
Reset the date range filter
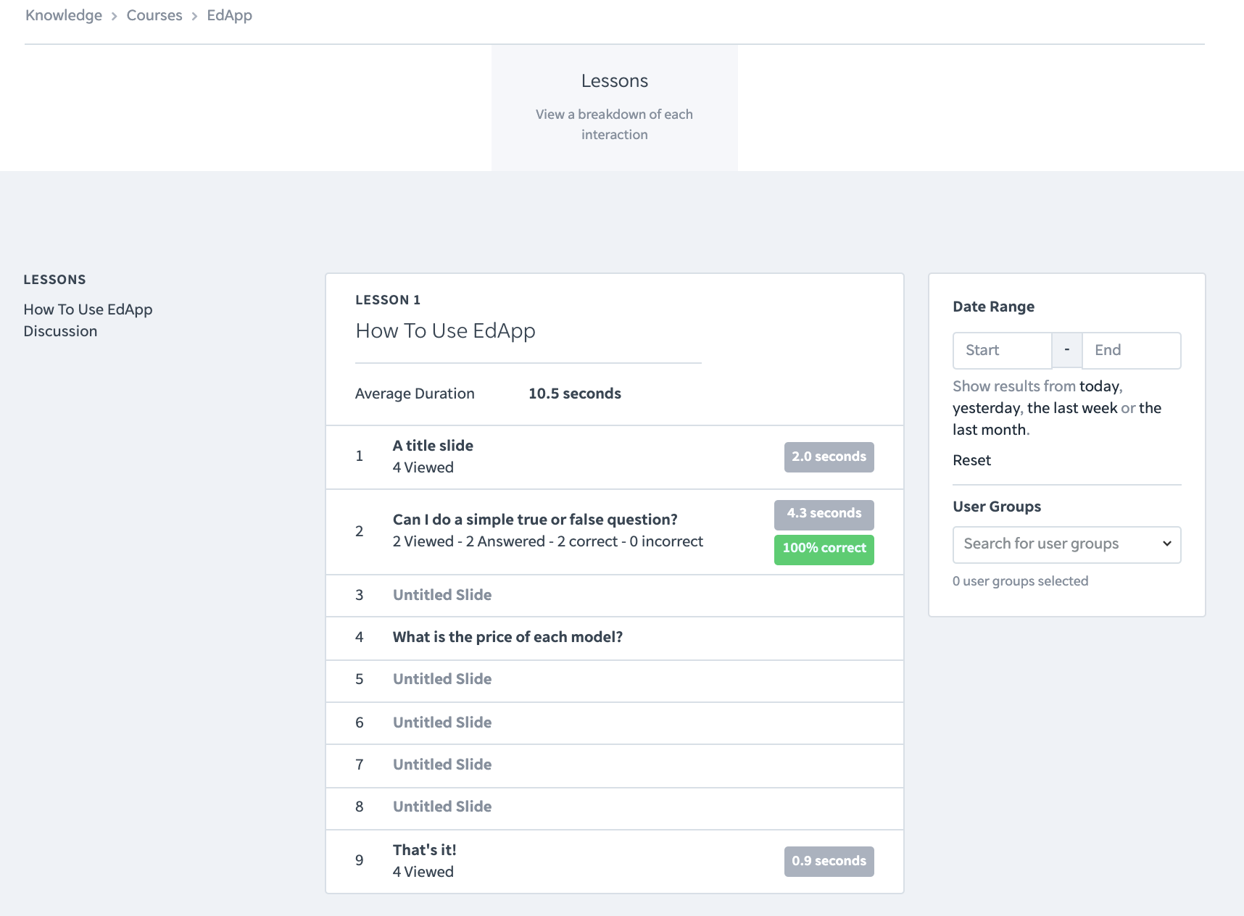click(x=971, y=460)
